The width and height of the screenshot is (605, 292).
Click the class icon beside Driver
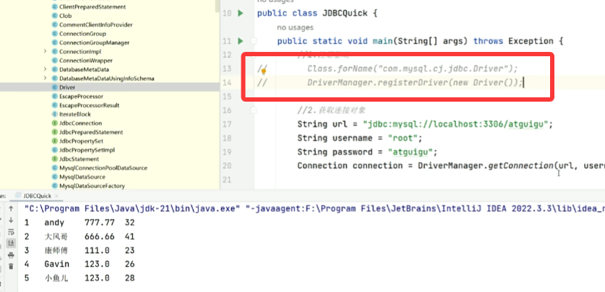[x=55, y=87]
